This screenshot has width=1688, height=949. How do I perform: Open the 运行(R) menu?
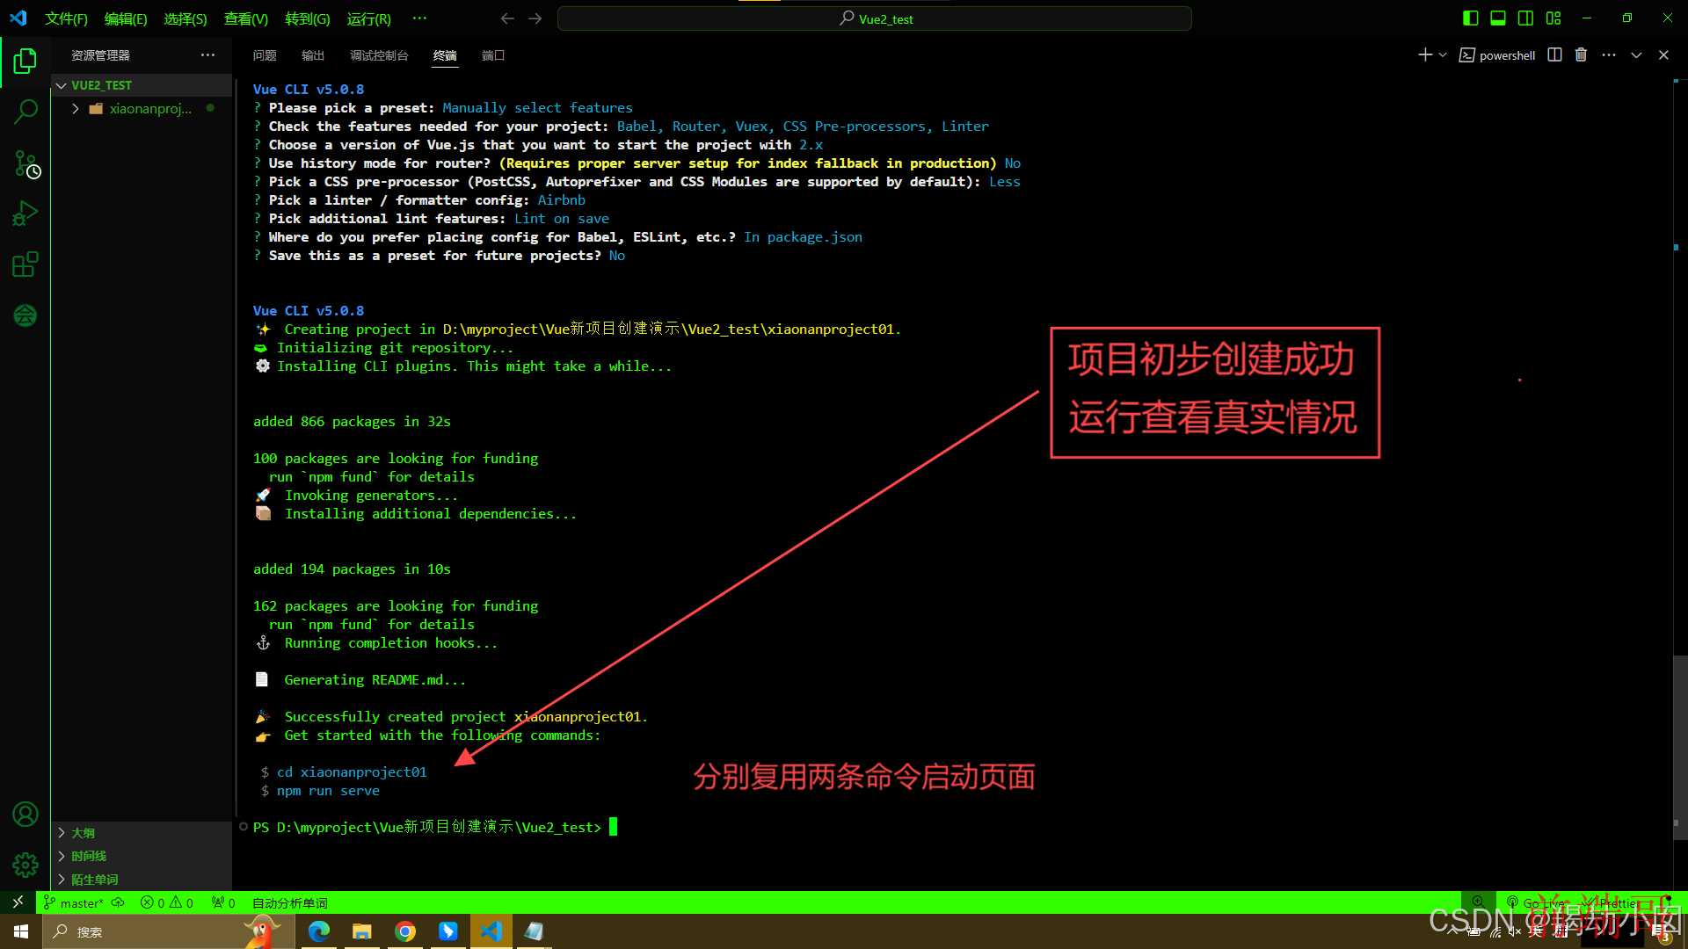tap(369, 18)
